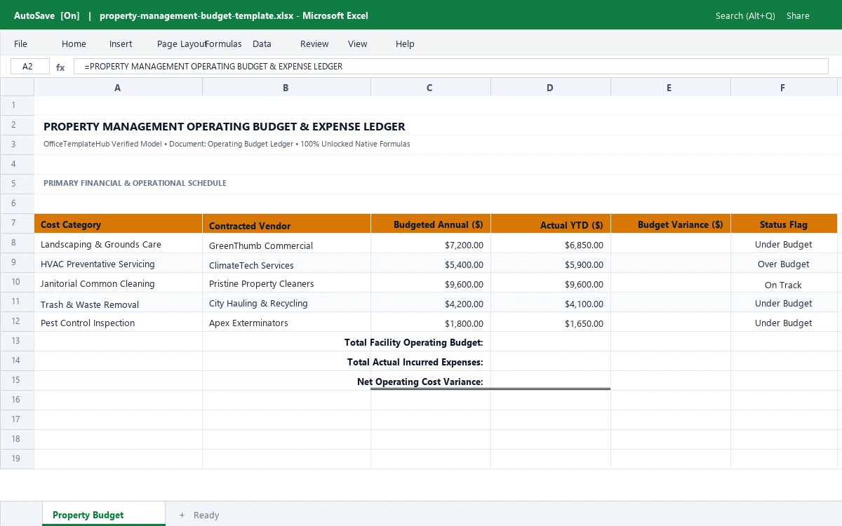Select the ClimateTech Services vendor cell

(x=286, y=263)
